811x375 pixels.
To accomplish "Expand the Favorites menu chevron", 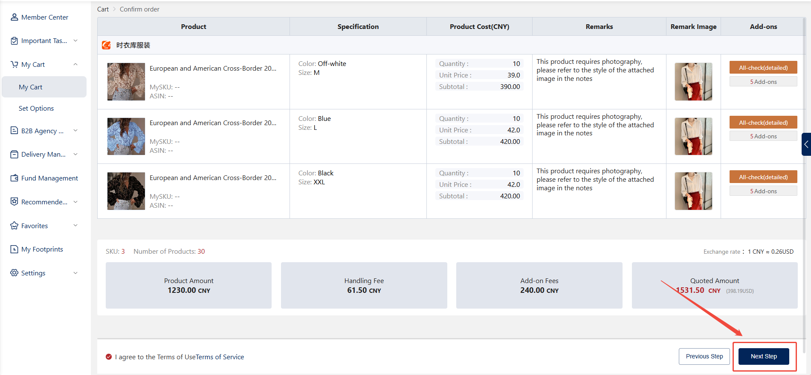I will click(75, 225).
